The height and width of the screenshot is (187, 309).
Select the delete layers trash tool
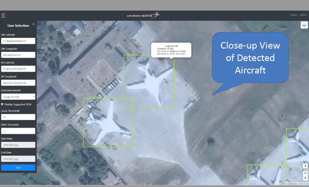305,178
